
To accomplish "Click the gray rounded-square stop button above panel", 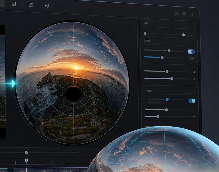I will coord(184,14).
